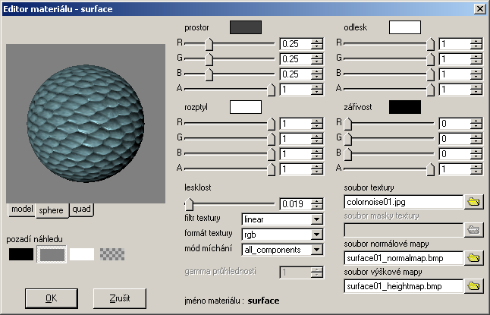
Task: Click the Zrušit cancel button
Action: point(119,298)
